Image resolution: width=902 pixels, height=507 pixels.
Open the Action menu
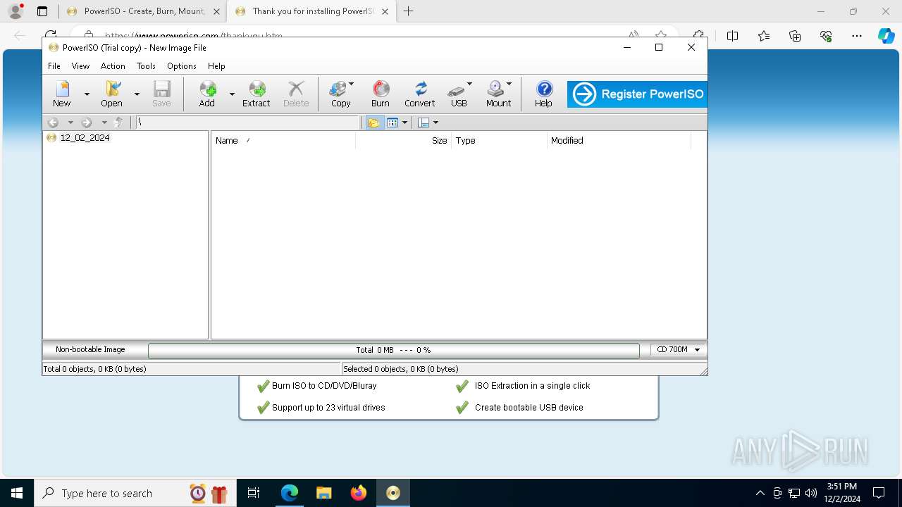(x=113, y=66)
